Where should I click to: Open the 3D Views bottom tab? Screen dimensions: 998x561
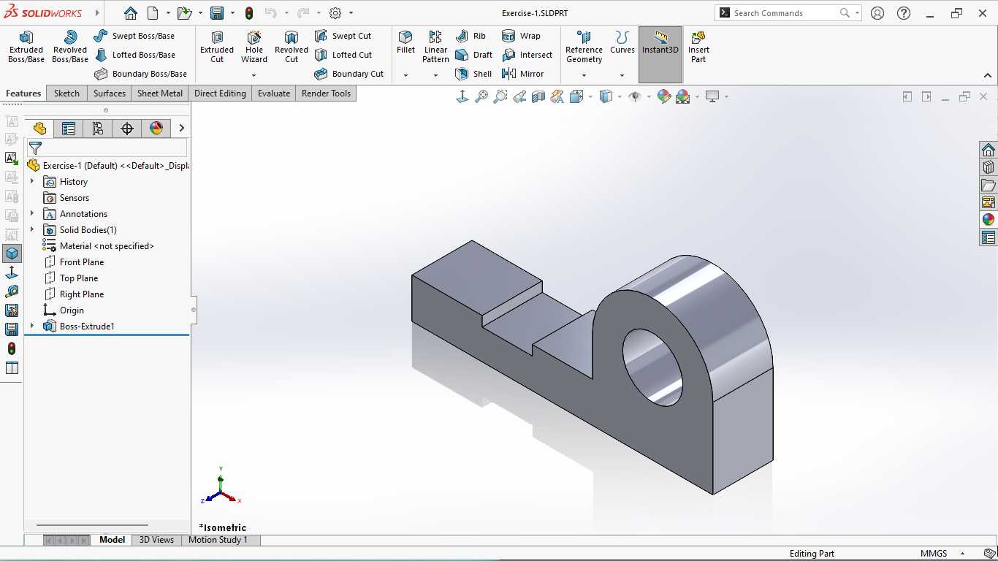(157, 540)
